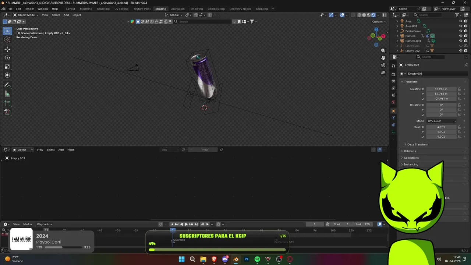The width and height of the screenshot is (471, 265).
Task: Expand the Delta Transform panel
Action: [418, 145]
